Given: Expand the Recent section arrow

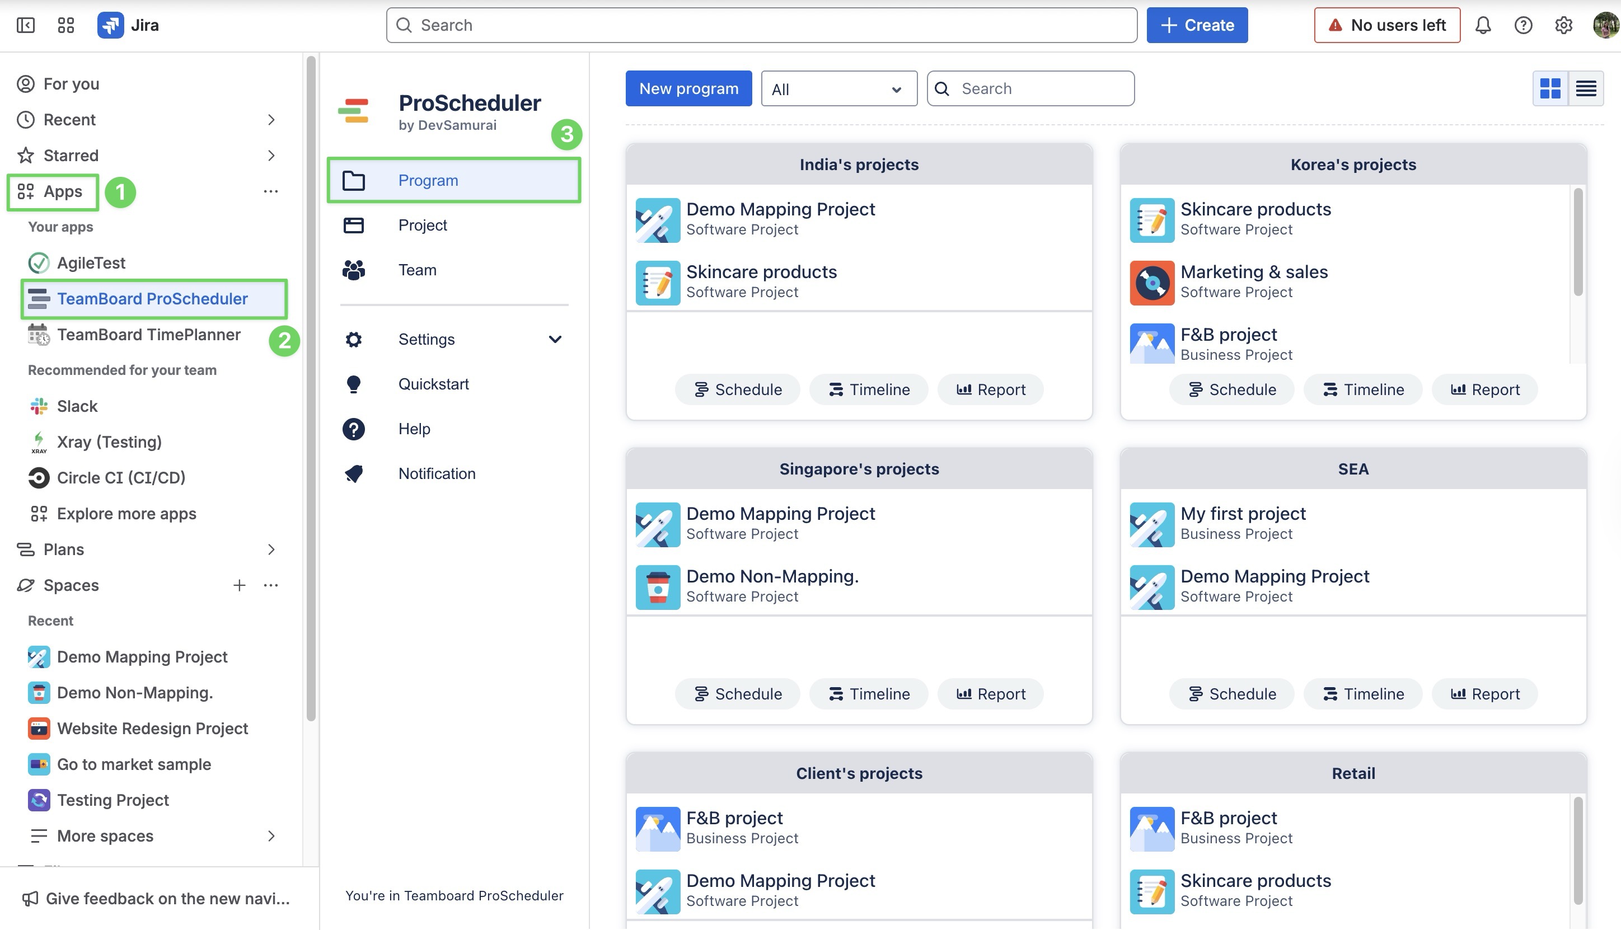Looking at the screenshot, I should tap(271, 119).
